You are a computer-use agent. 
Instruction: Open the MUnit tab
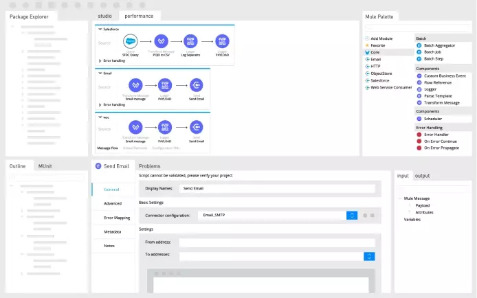[45, 166]
